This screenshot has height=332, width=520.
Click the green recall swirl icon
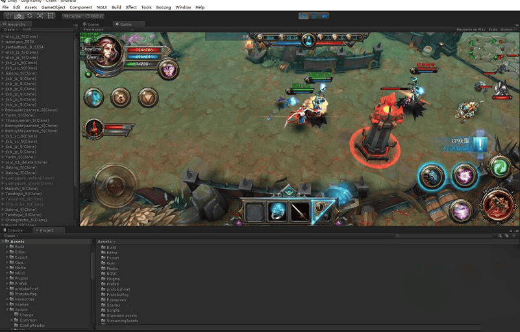pyautogui.click(x=500, y=167)
